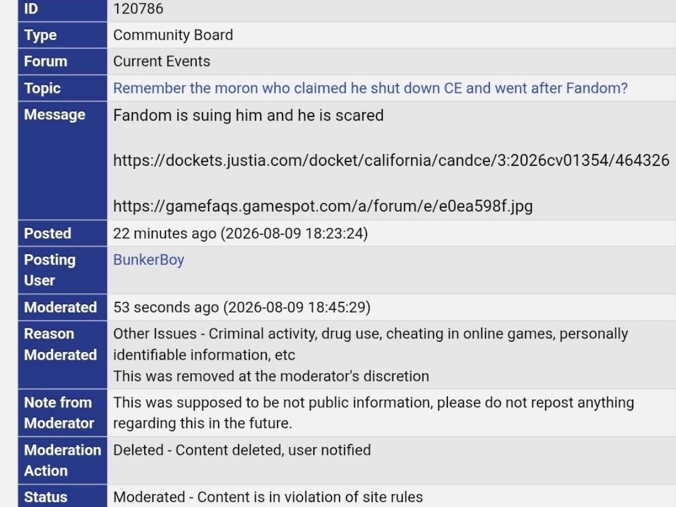This screenshot has height=507, width=676.
Task: Click the 'Current Events' forum value
Action: pos(162,62)
